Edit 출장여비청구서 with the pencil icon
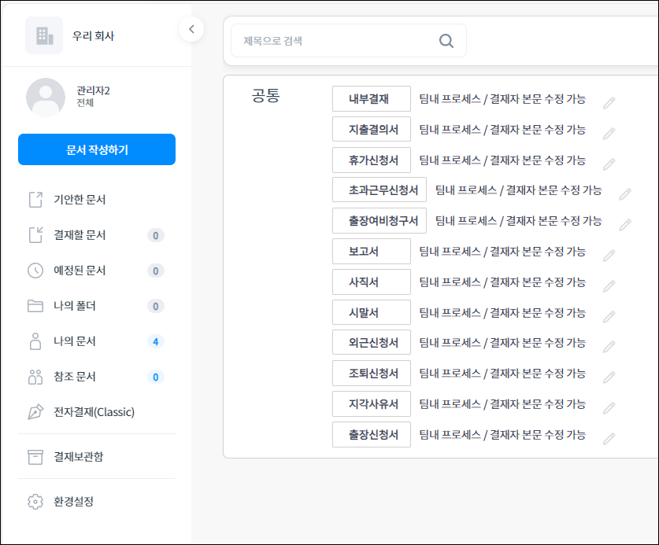 pyautogui.click(x=625, y=225)
